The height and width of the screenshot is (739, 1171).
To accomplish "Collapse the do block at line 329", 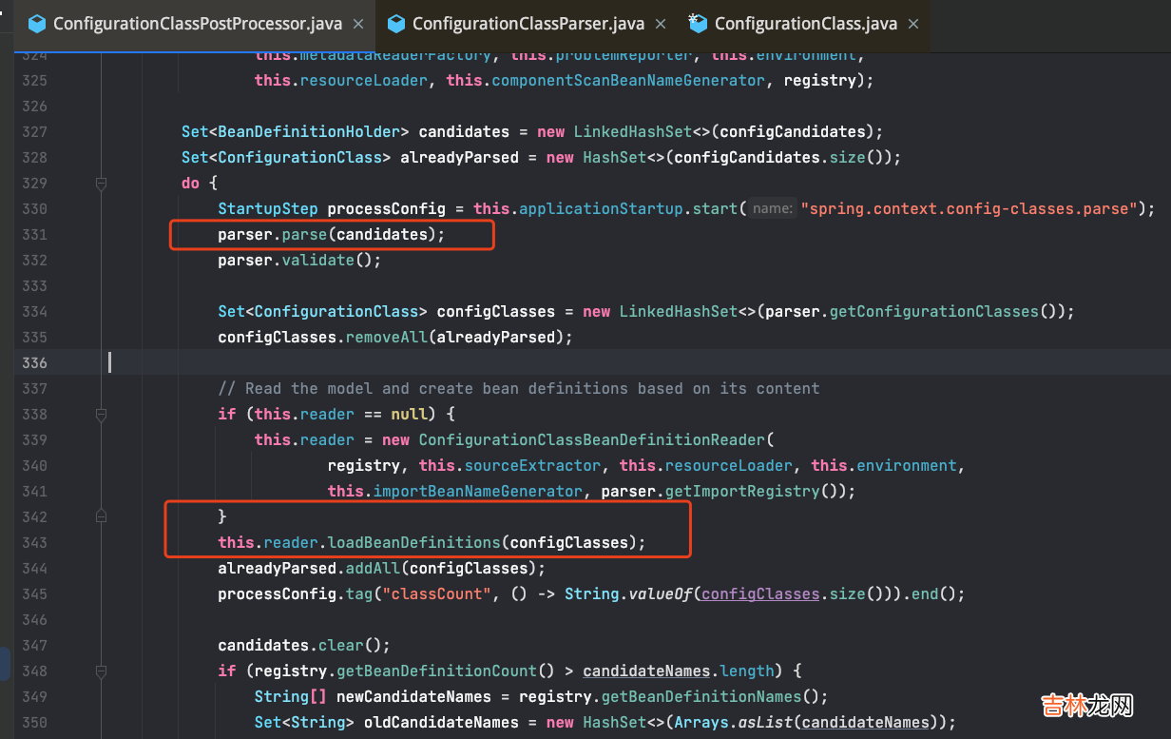I will tap(101, 183).
